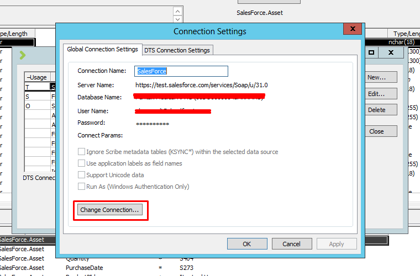
Task: Toggle Ignore Scribe metadata tables checkbox
Action: [x=81, y=152]
